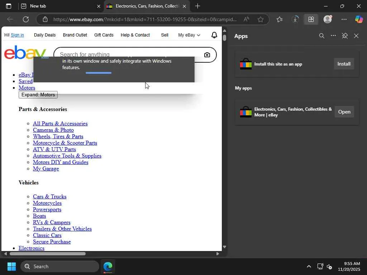Viewport: 367px width, 275px height.
Task: Unpin the Apps panel
Action: click(x=345, y=36)
